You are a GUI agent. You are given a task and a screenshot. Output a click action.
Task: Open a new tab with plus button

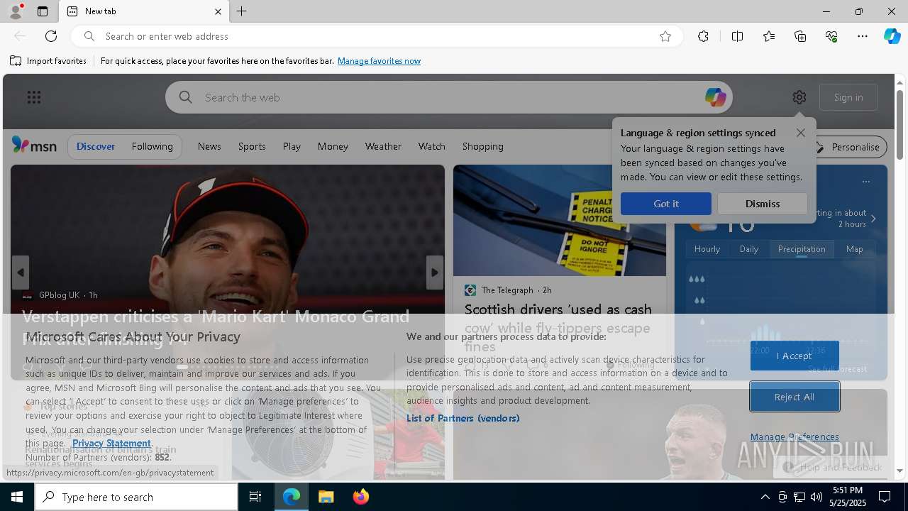(x=242, y=11)
